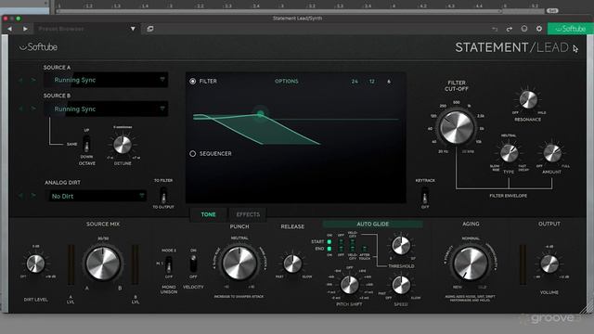The width and height of the screenshot is (594, 334).
Task: Select the 6 filter slope
Action: (x=389, y=81)
